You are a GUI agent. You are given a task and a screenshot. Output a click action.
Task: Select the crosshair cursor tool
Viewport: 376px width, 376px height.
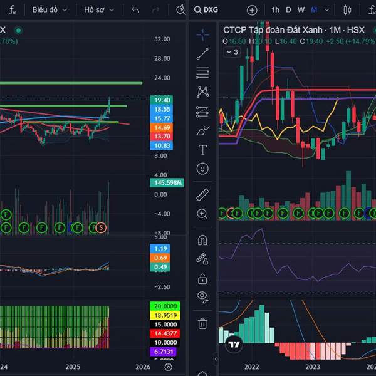[202, 35]
